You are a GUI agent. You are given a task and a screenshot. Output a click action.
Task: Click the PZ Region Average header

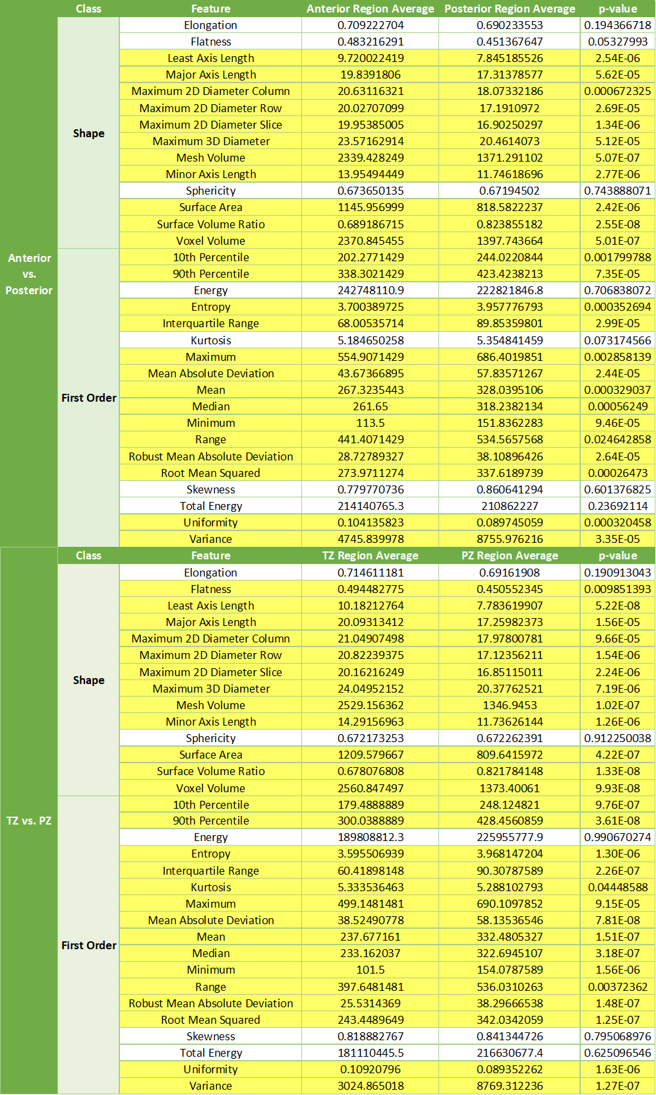[510, 555]
